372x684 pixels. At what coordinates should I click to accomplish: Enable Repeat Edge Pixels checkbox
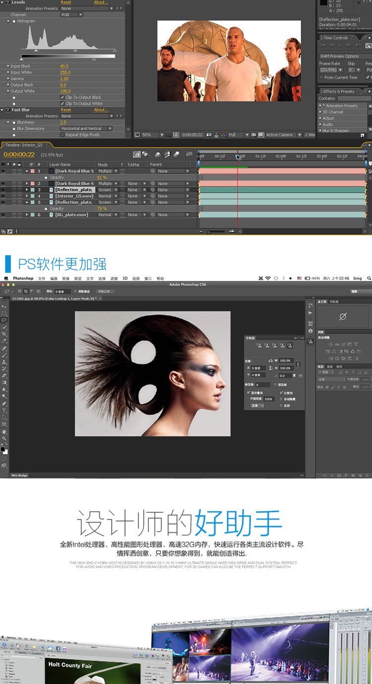tap(62, 135)
